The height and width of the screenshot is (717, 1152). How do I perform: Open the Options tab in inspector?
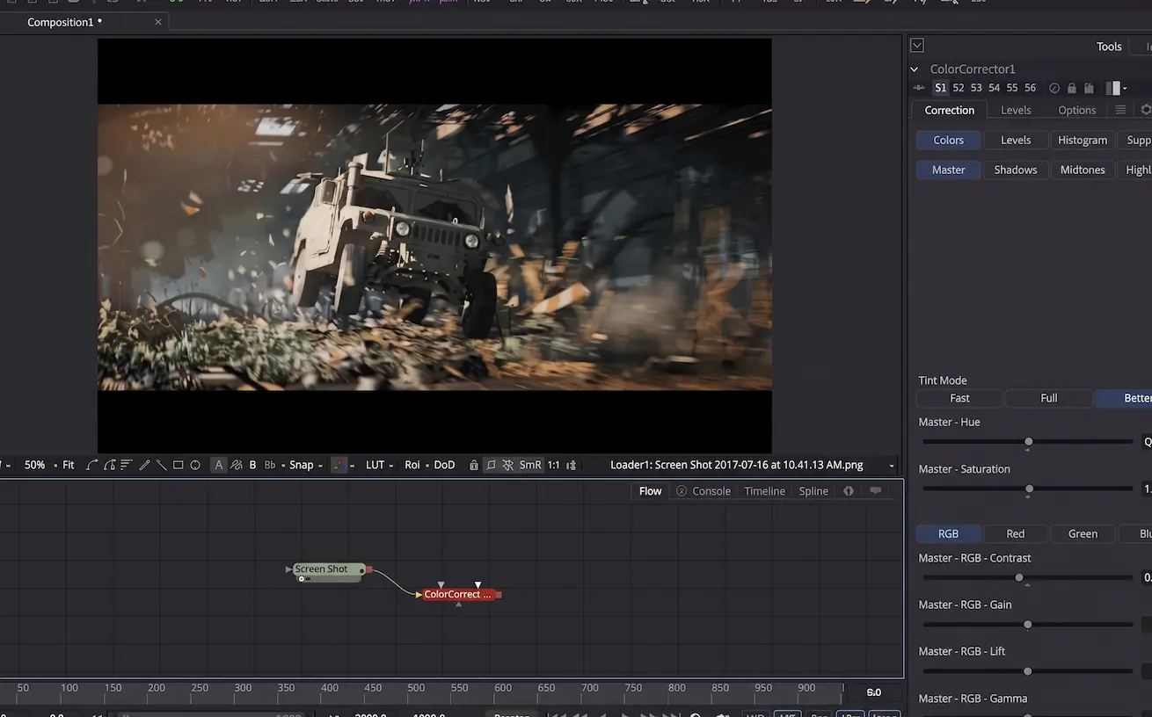pyautogui.click(x=1077, y=110)
